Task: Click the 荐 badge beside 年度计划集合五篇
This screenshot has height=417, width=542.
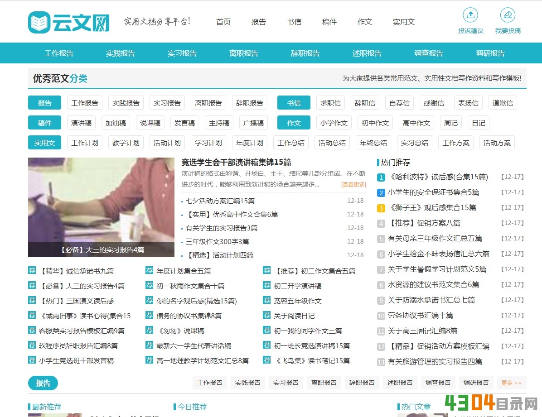Action: point(150,270)
